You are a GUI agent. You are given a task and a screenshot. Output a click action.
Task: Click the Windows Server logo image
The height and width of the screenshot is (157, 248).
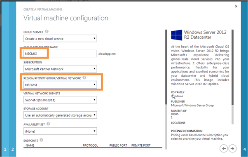point(176,35)
